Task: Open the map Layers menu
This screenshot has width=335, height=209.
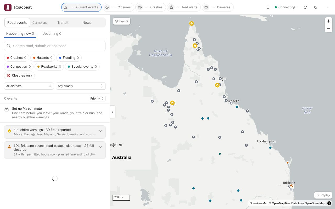Action: (122, 21)
